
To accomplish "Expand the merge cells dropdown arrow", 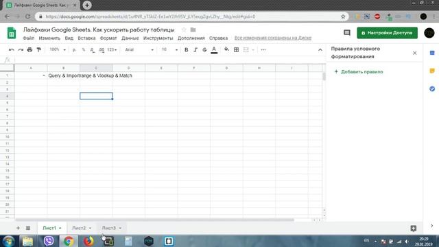I will click(x=253, y=50).
